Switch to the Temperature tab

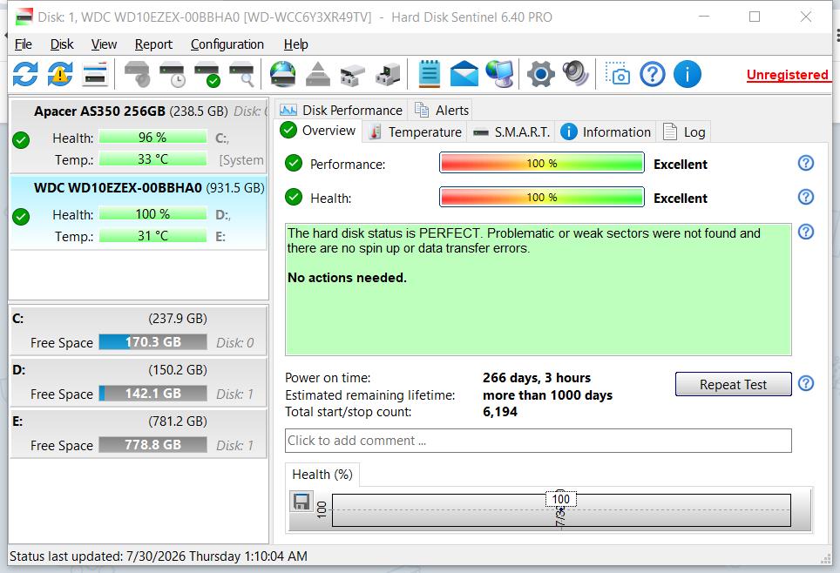pyautogui.click(x=415, y=131)
